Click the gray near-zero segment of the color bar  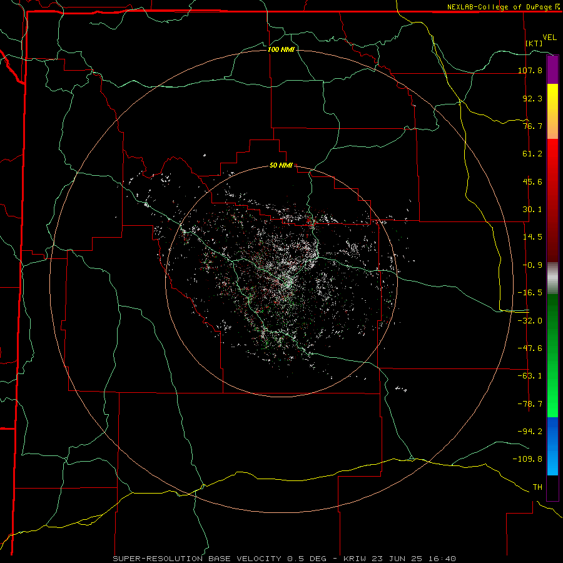point(552,278)
